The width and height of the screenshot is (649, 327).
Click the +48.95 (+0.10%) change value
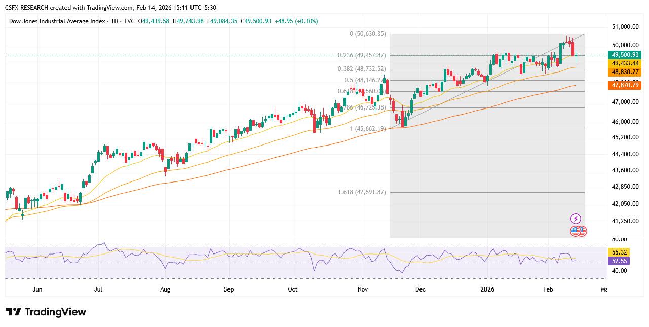(x=296, y=21)
